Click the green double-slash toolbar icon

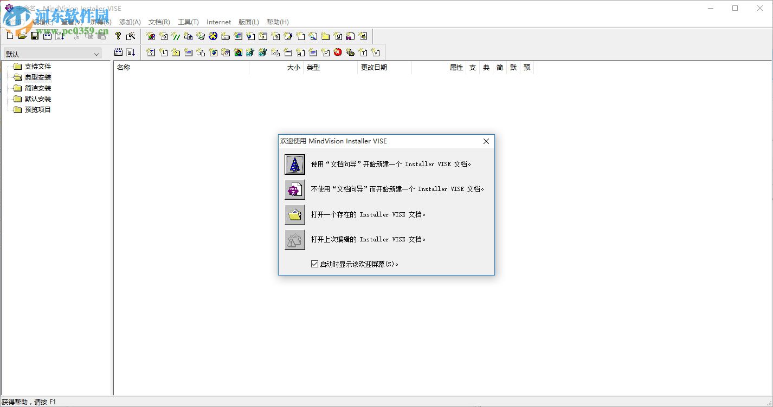tap(176, 36)
